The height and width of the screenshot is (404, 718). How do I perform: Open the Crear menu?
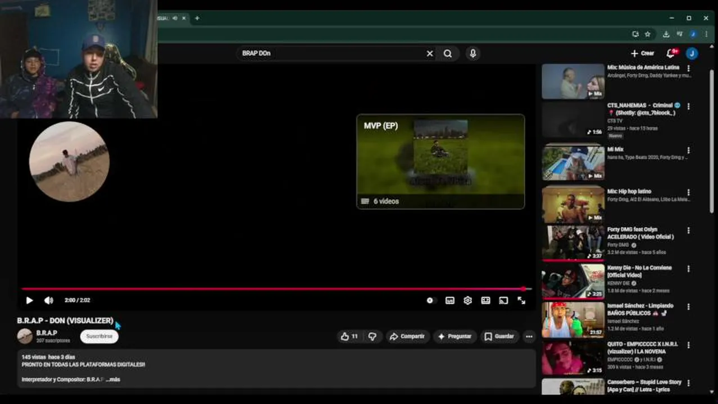pyautogui.click(x=643, y=53)
